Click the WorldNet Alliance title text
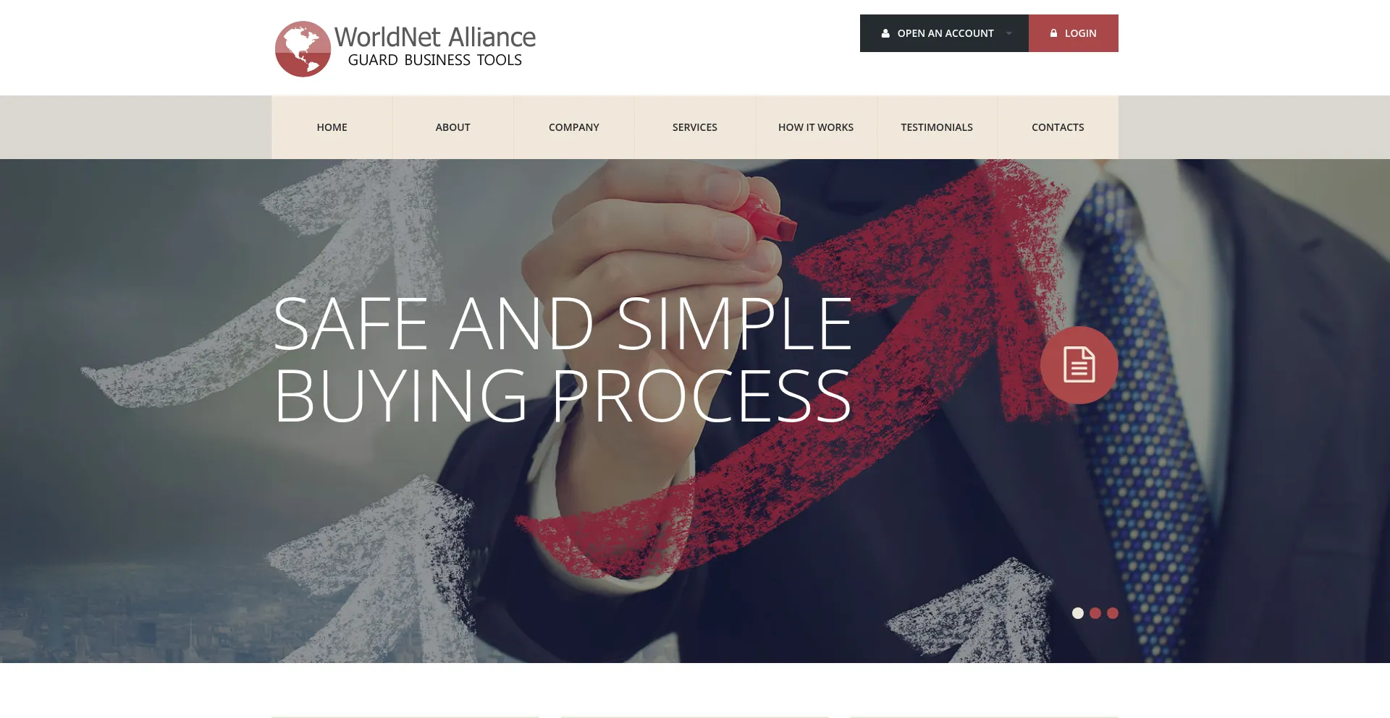This screenshot has width=1390, height=718. tap(435, 37)
